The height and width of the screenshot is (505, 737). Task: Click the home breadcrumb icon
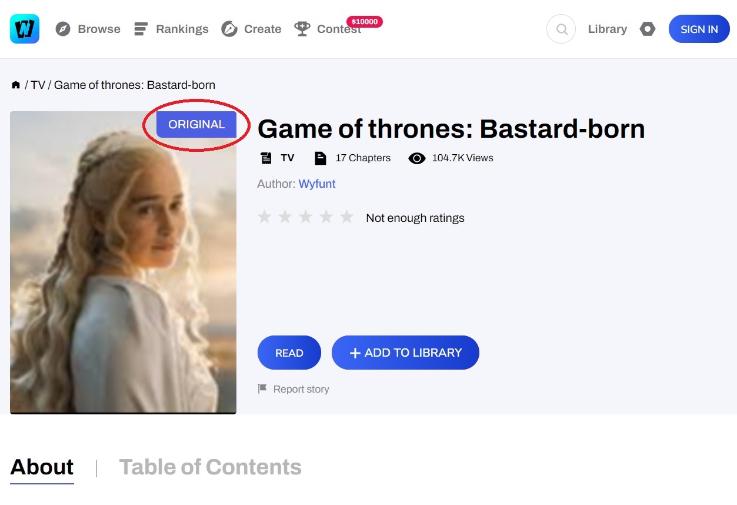pos(16,85)
